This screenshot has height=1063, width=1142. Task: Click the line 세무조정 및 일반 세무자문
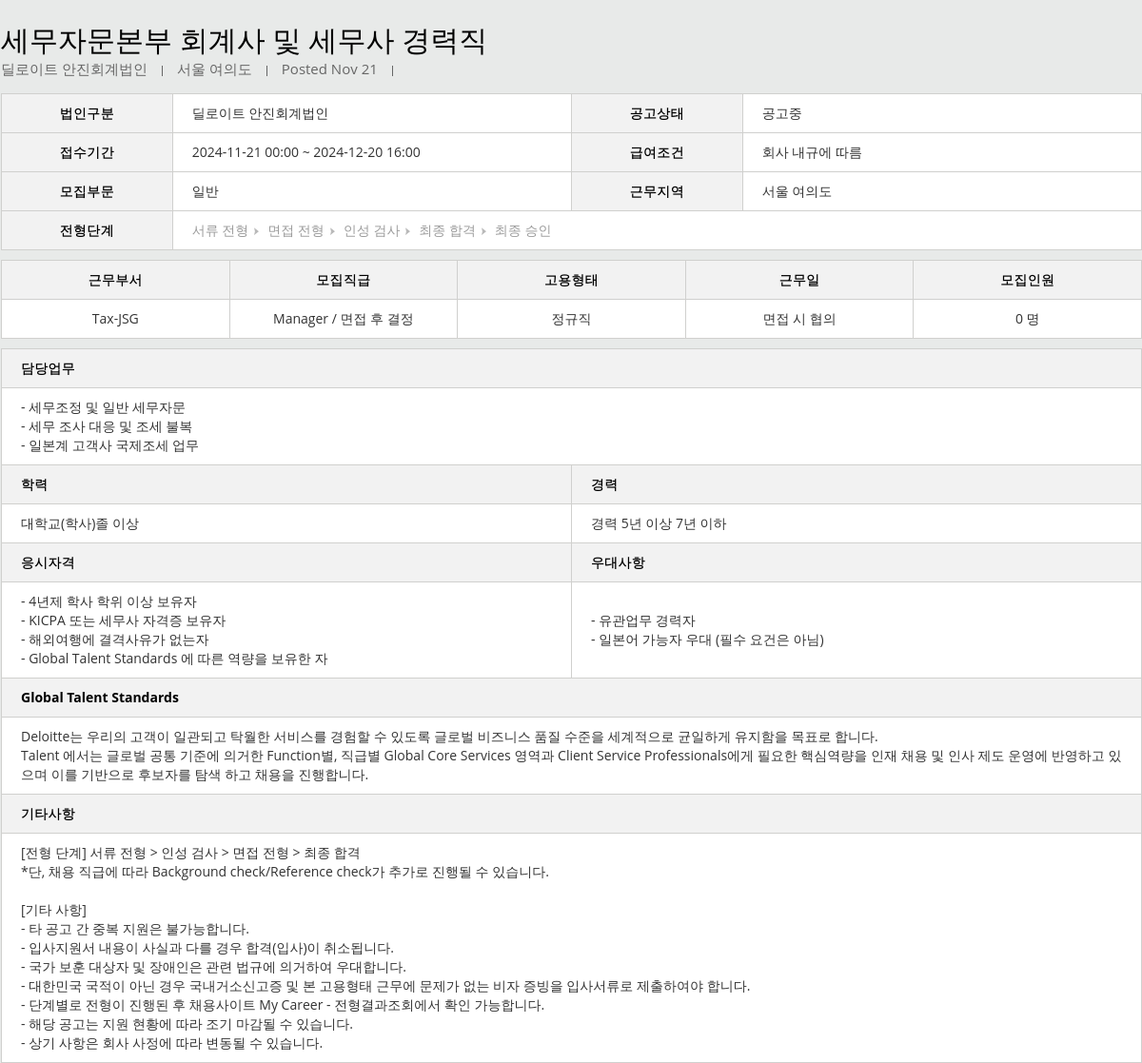tap(103, 407)
